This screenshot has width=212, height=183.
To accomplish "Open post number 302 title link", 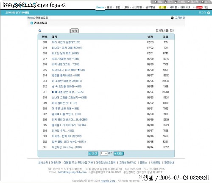I will 69,142.
